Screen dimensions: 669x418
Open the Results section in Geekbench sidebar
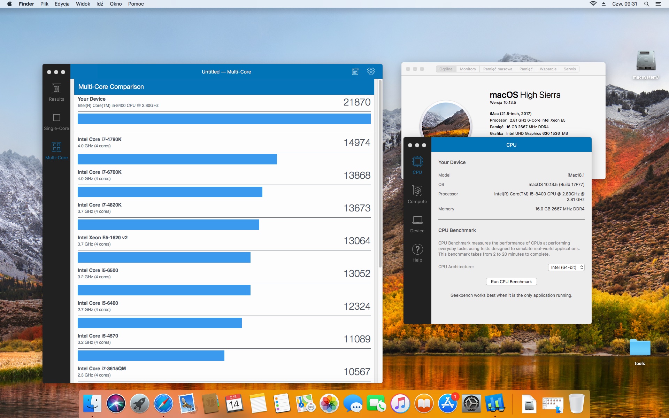(56, 93)
